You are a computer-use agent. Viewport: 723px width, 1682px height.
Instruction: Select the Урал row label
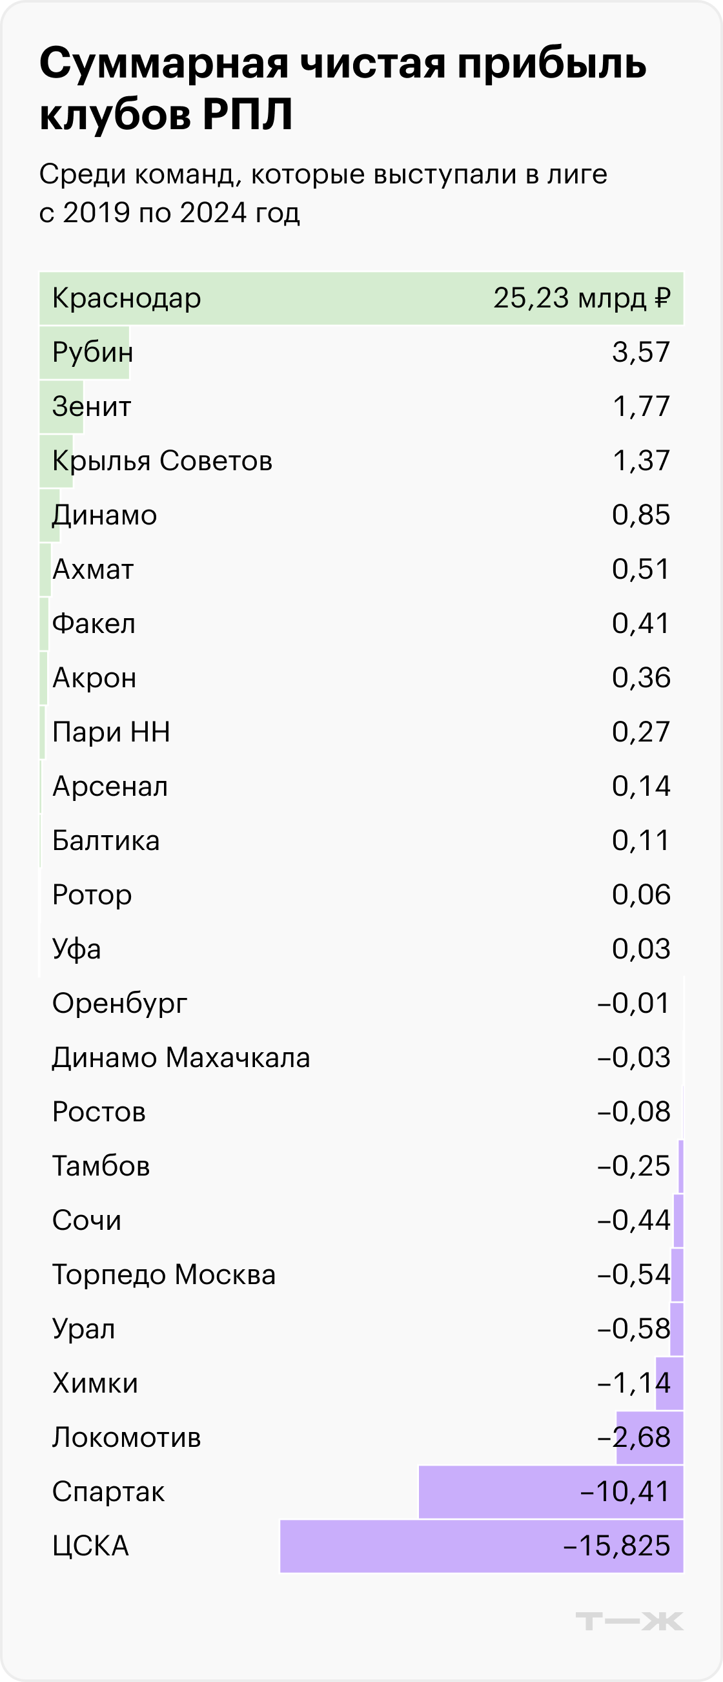click(83, 1329)
